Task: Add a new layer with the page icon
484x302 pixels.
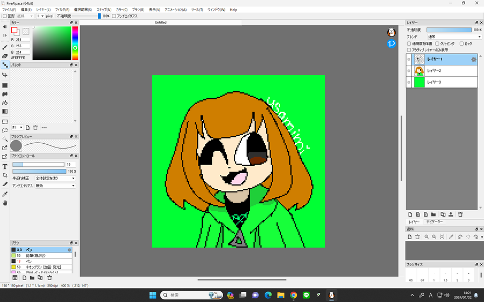Action: tap(410, 215)
